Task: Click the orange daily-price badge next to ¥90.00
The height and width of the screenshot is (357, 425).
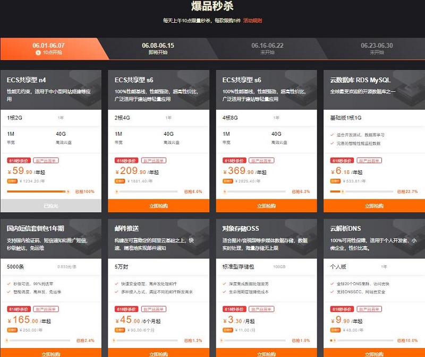Action: pyautogui.click(x=120, y=330)
